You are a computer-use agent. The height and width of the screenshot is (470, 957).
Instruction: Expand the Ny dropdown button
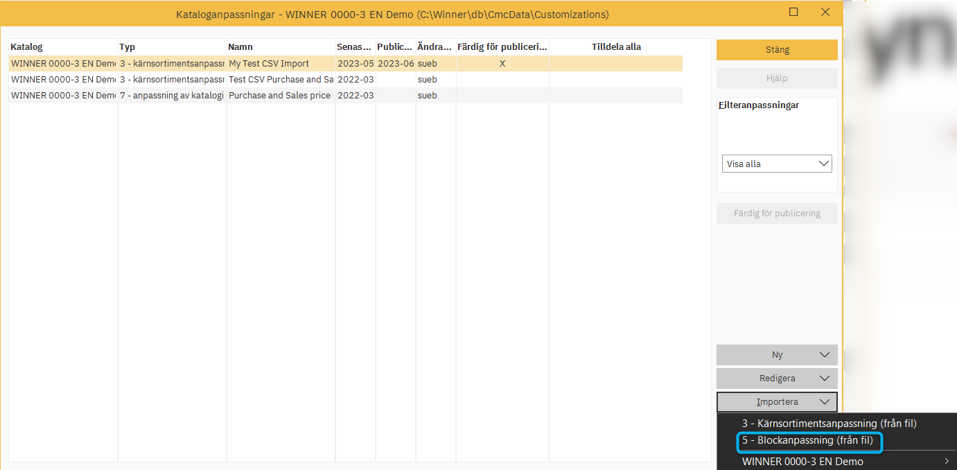pos(777,355)
